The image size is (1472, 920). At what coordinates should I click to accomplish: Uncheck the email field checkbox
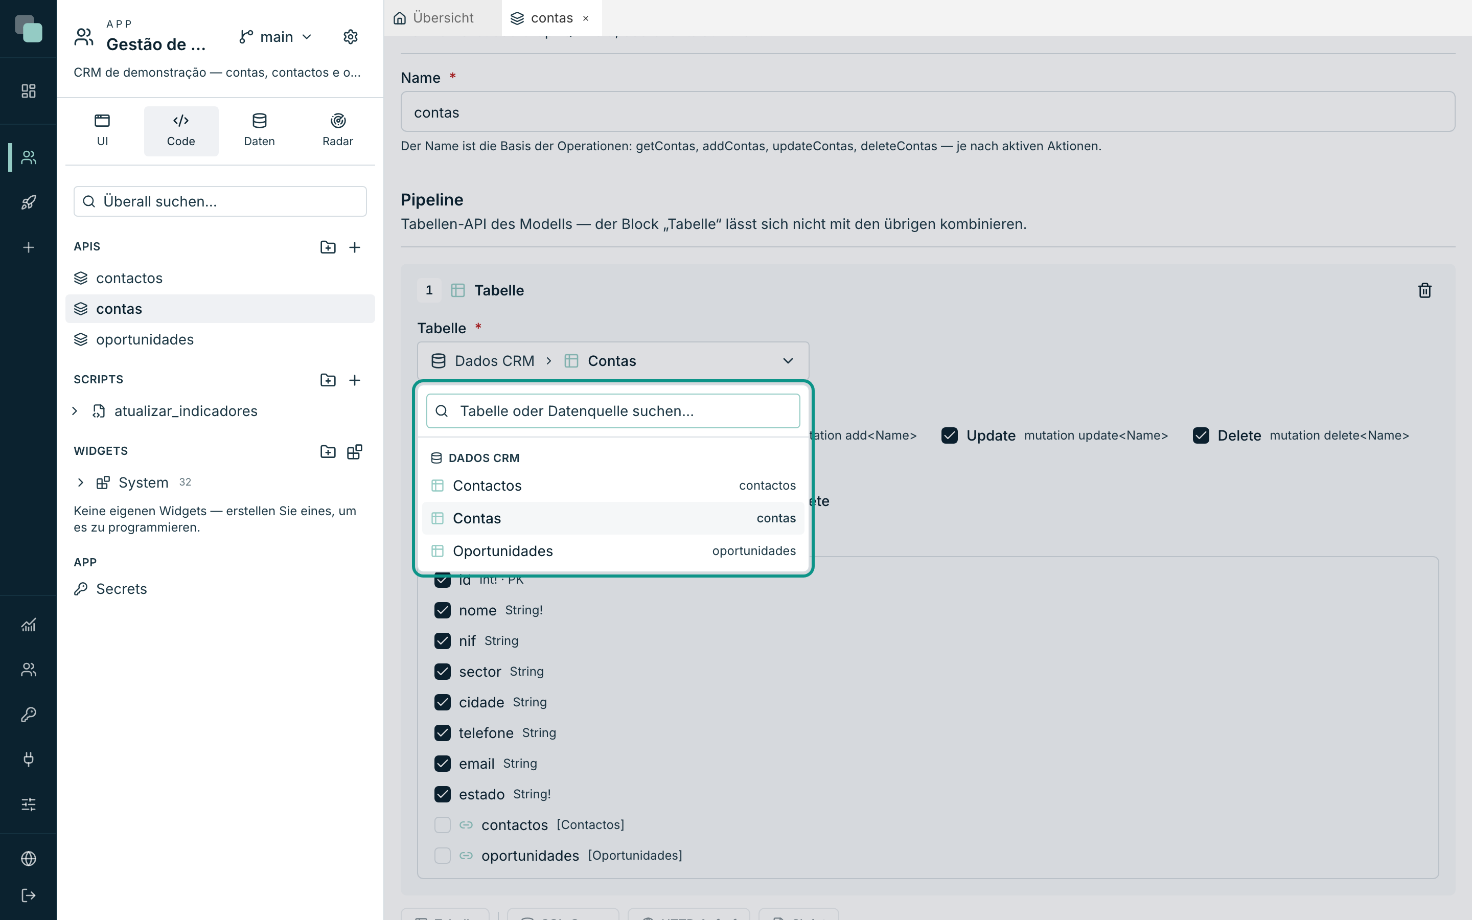(x=442, y=763)
